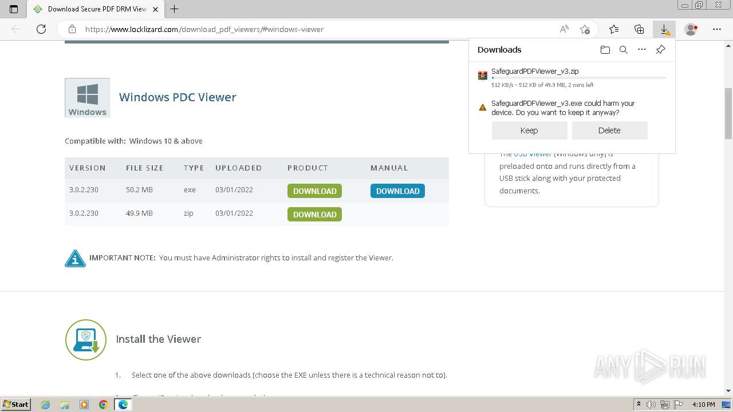Open Collections panel
The image size is (733, 412).
coord(639,29)
